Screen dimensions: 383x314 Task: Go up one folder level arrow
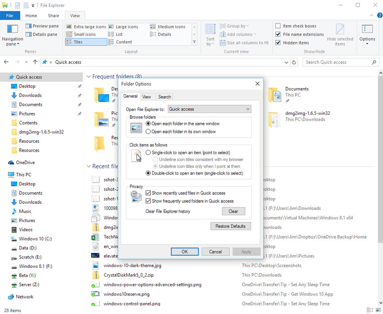(35, 62)
